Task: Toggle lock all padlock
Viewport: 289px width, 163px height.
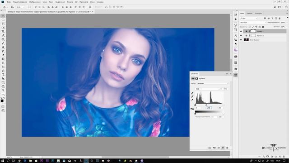Action: click(263, 27)
